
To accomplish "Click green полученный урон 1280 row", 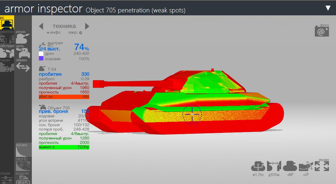I will (64, 138).
